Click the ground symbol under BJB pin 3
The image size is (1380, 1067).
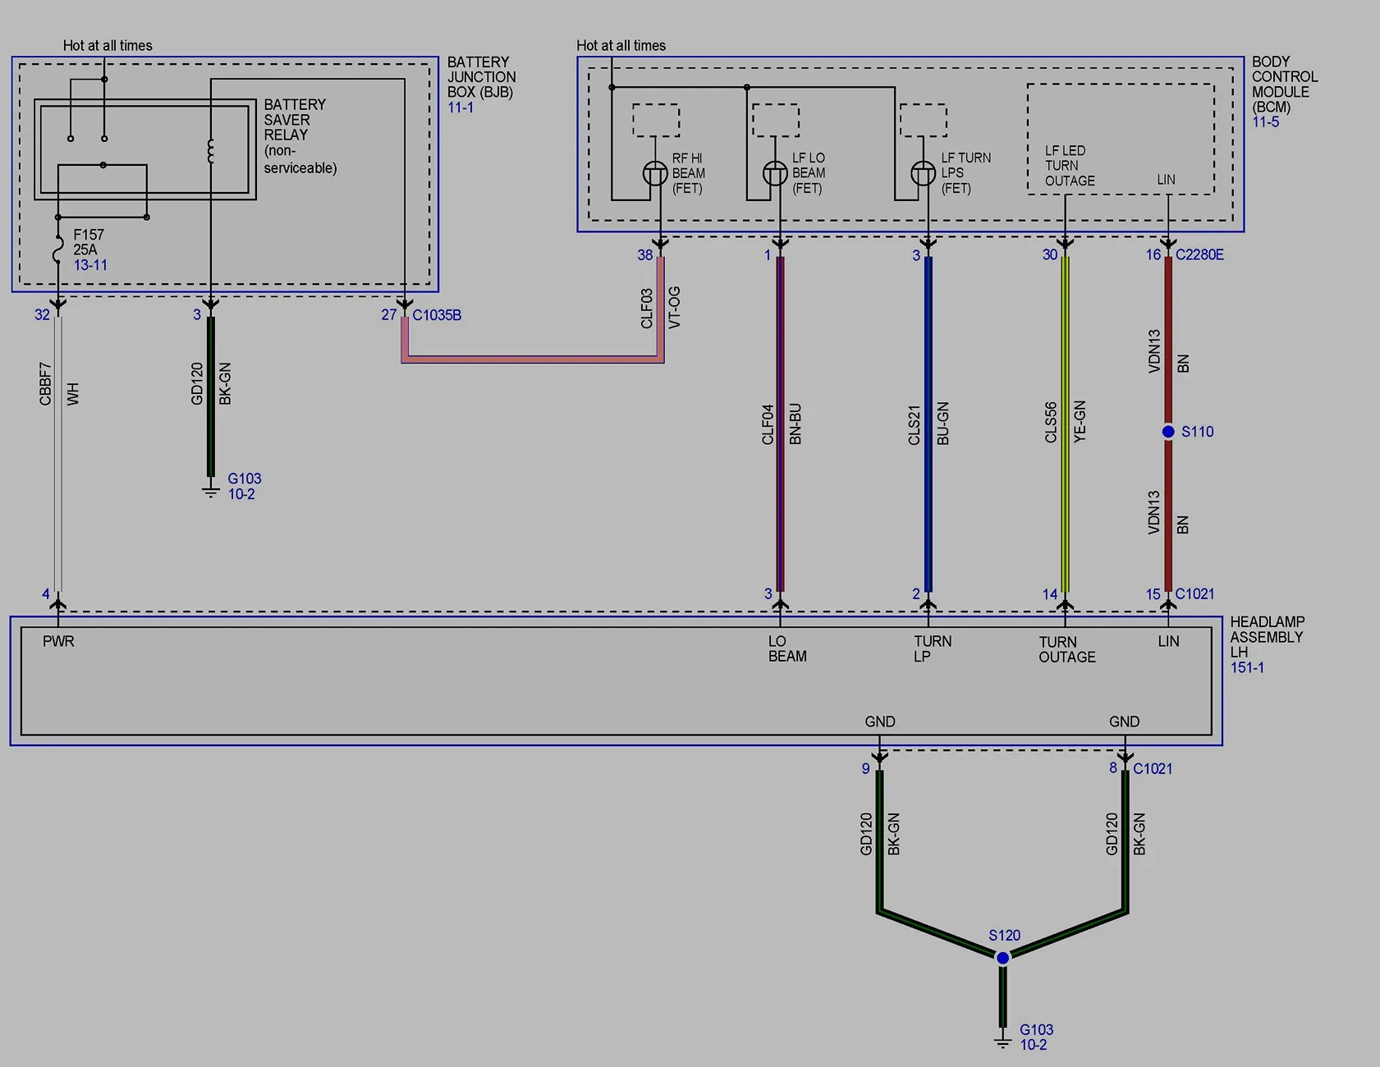coord(211,491)
